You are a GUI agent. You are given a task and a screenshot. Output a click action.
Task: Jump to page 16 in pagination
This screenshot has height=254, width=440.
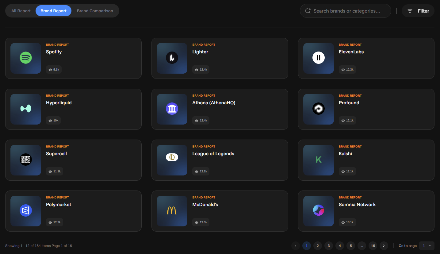coord(373,246)
